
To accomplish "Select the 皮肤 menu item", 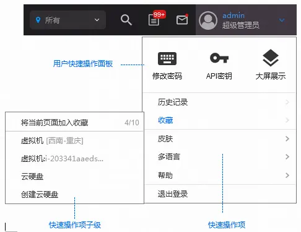I will 220,139.
